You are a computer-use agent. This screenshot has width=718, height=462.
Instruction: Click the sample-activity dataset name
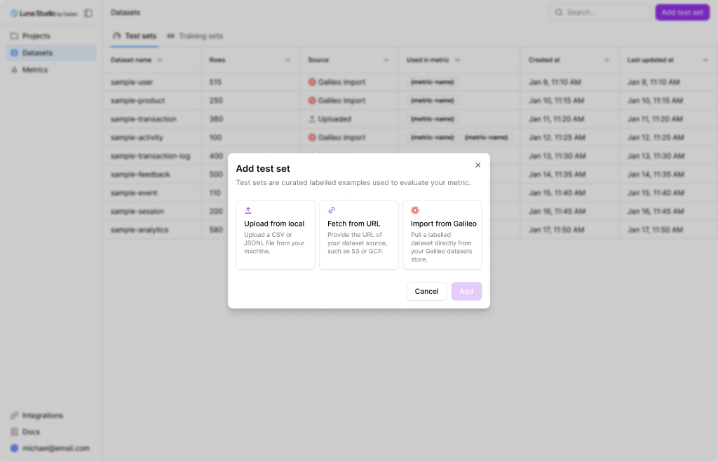pyautogui.click(x=137, y=137)
